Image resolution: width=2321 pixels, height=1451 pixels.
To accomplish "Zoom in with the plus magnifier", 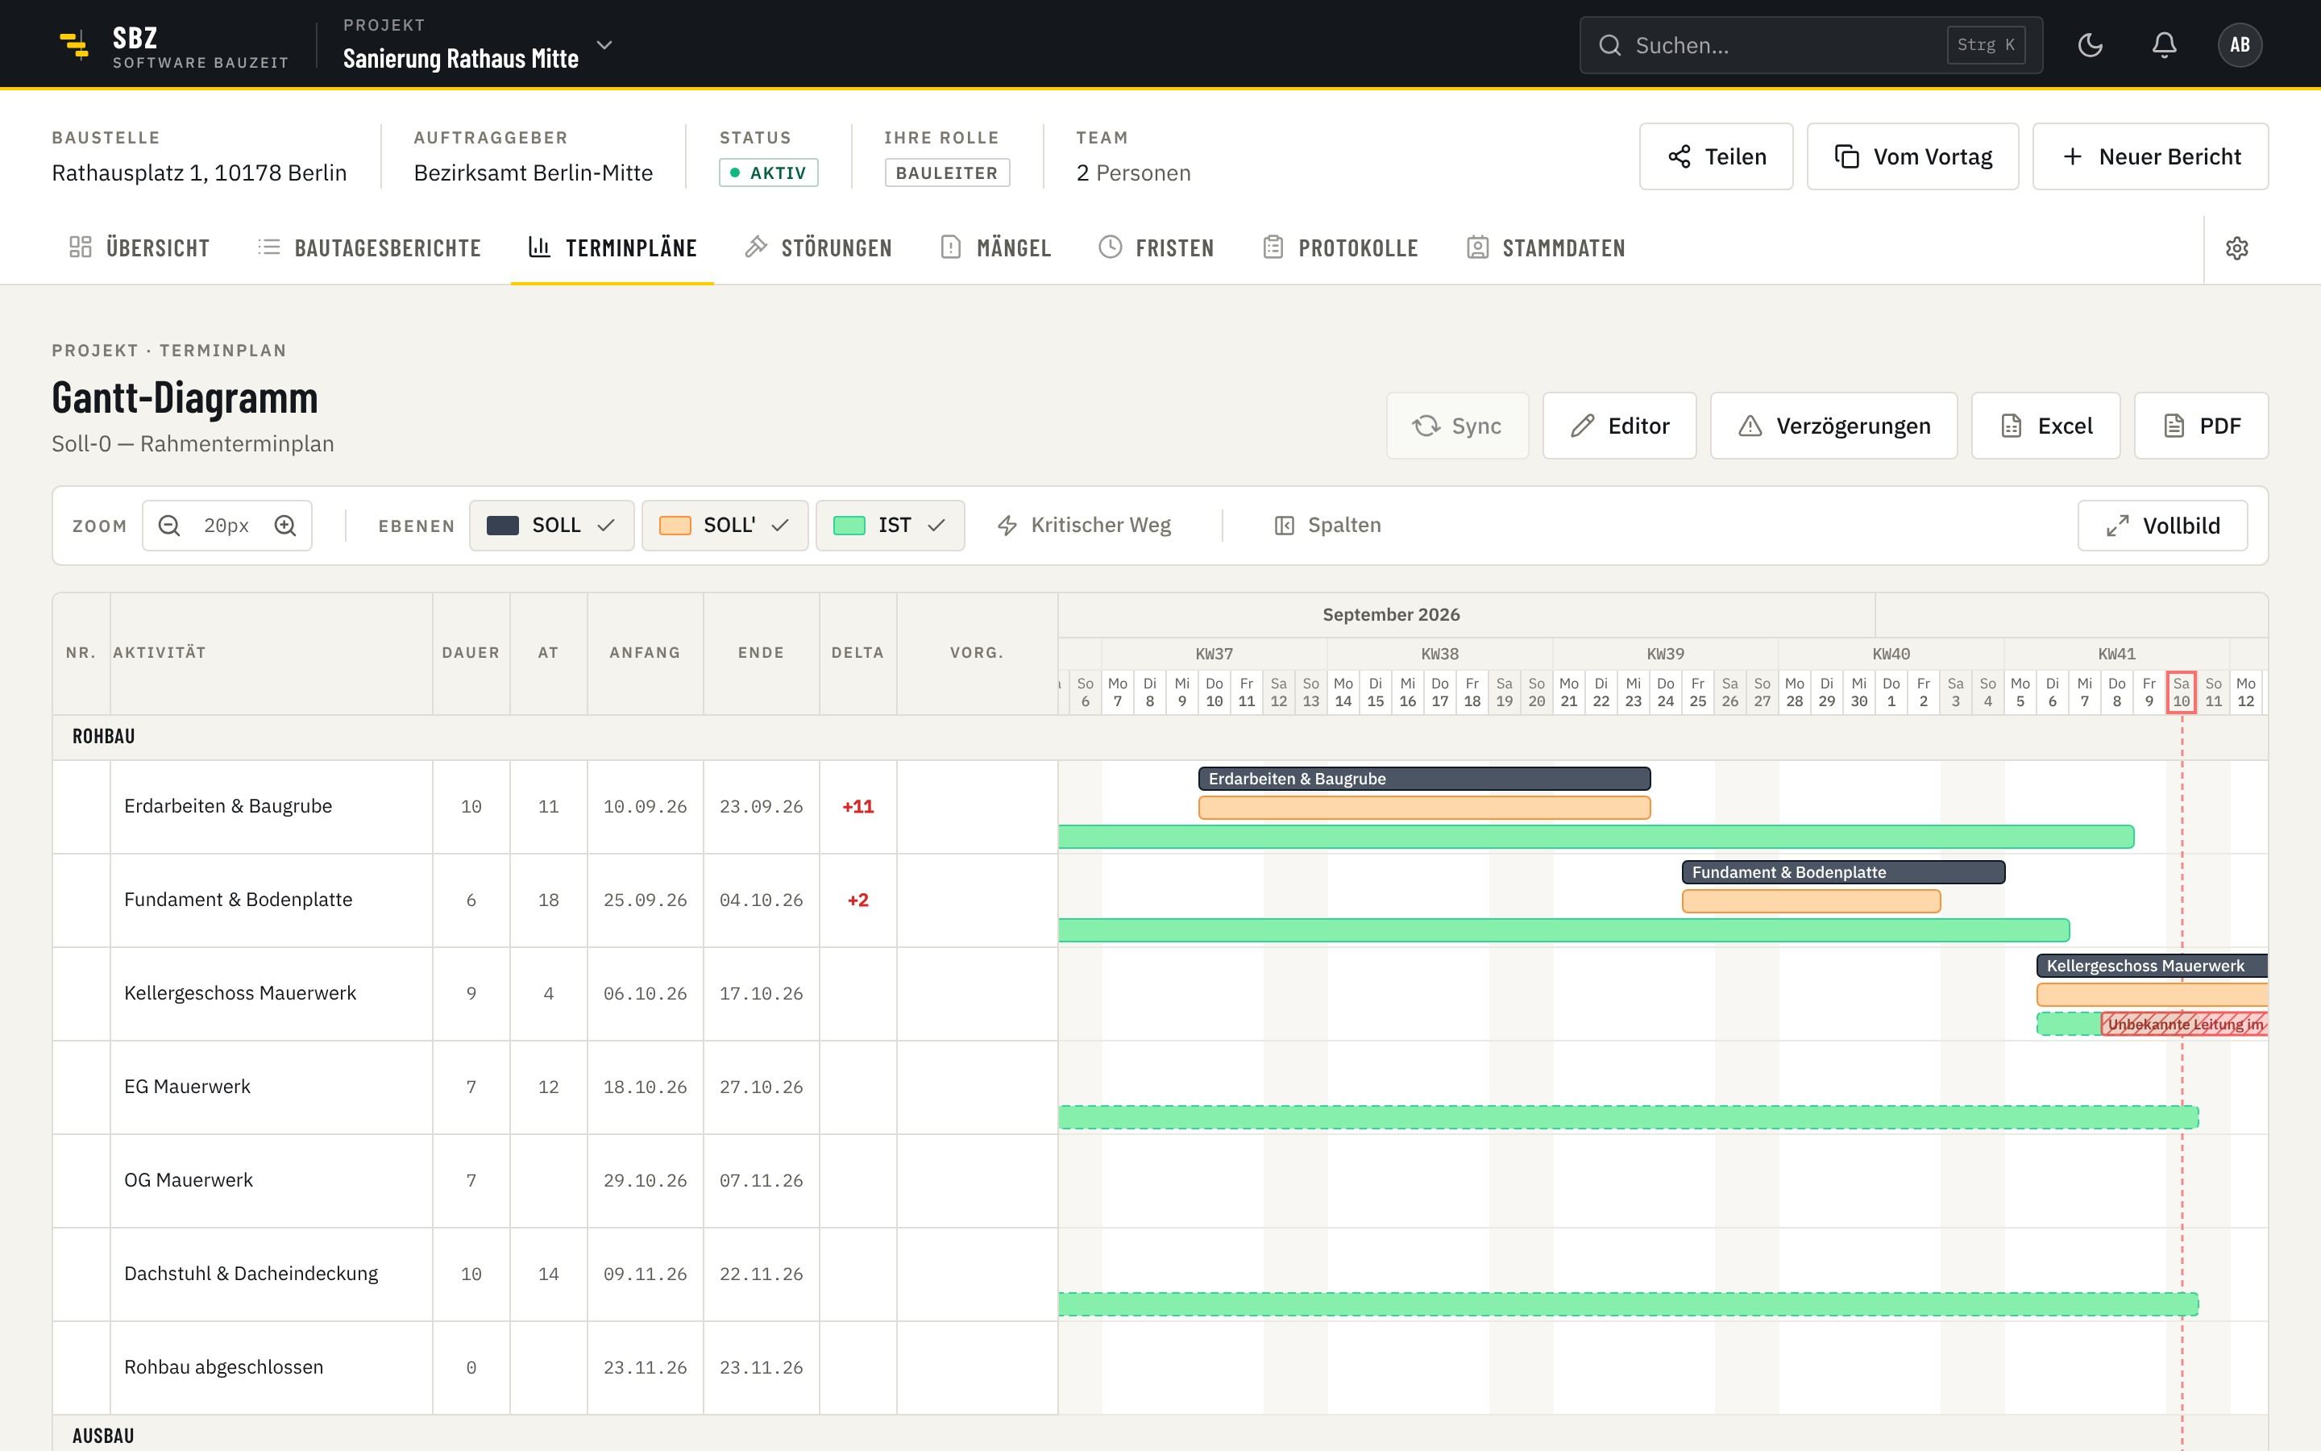I will (x=284, y=525).
